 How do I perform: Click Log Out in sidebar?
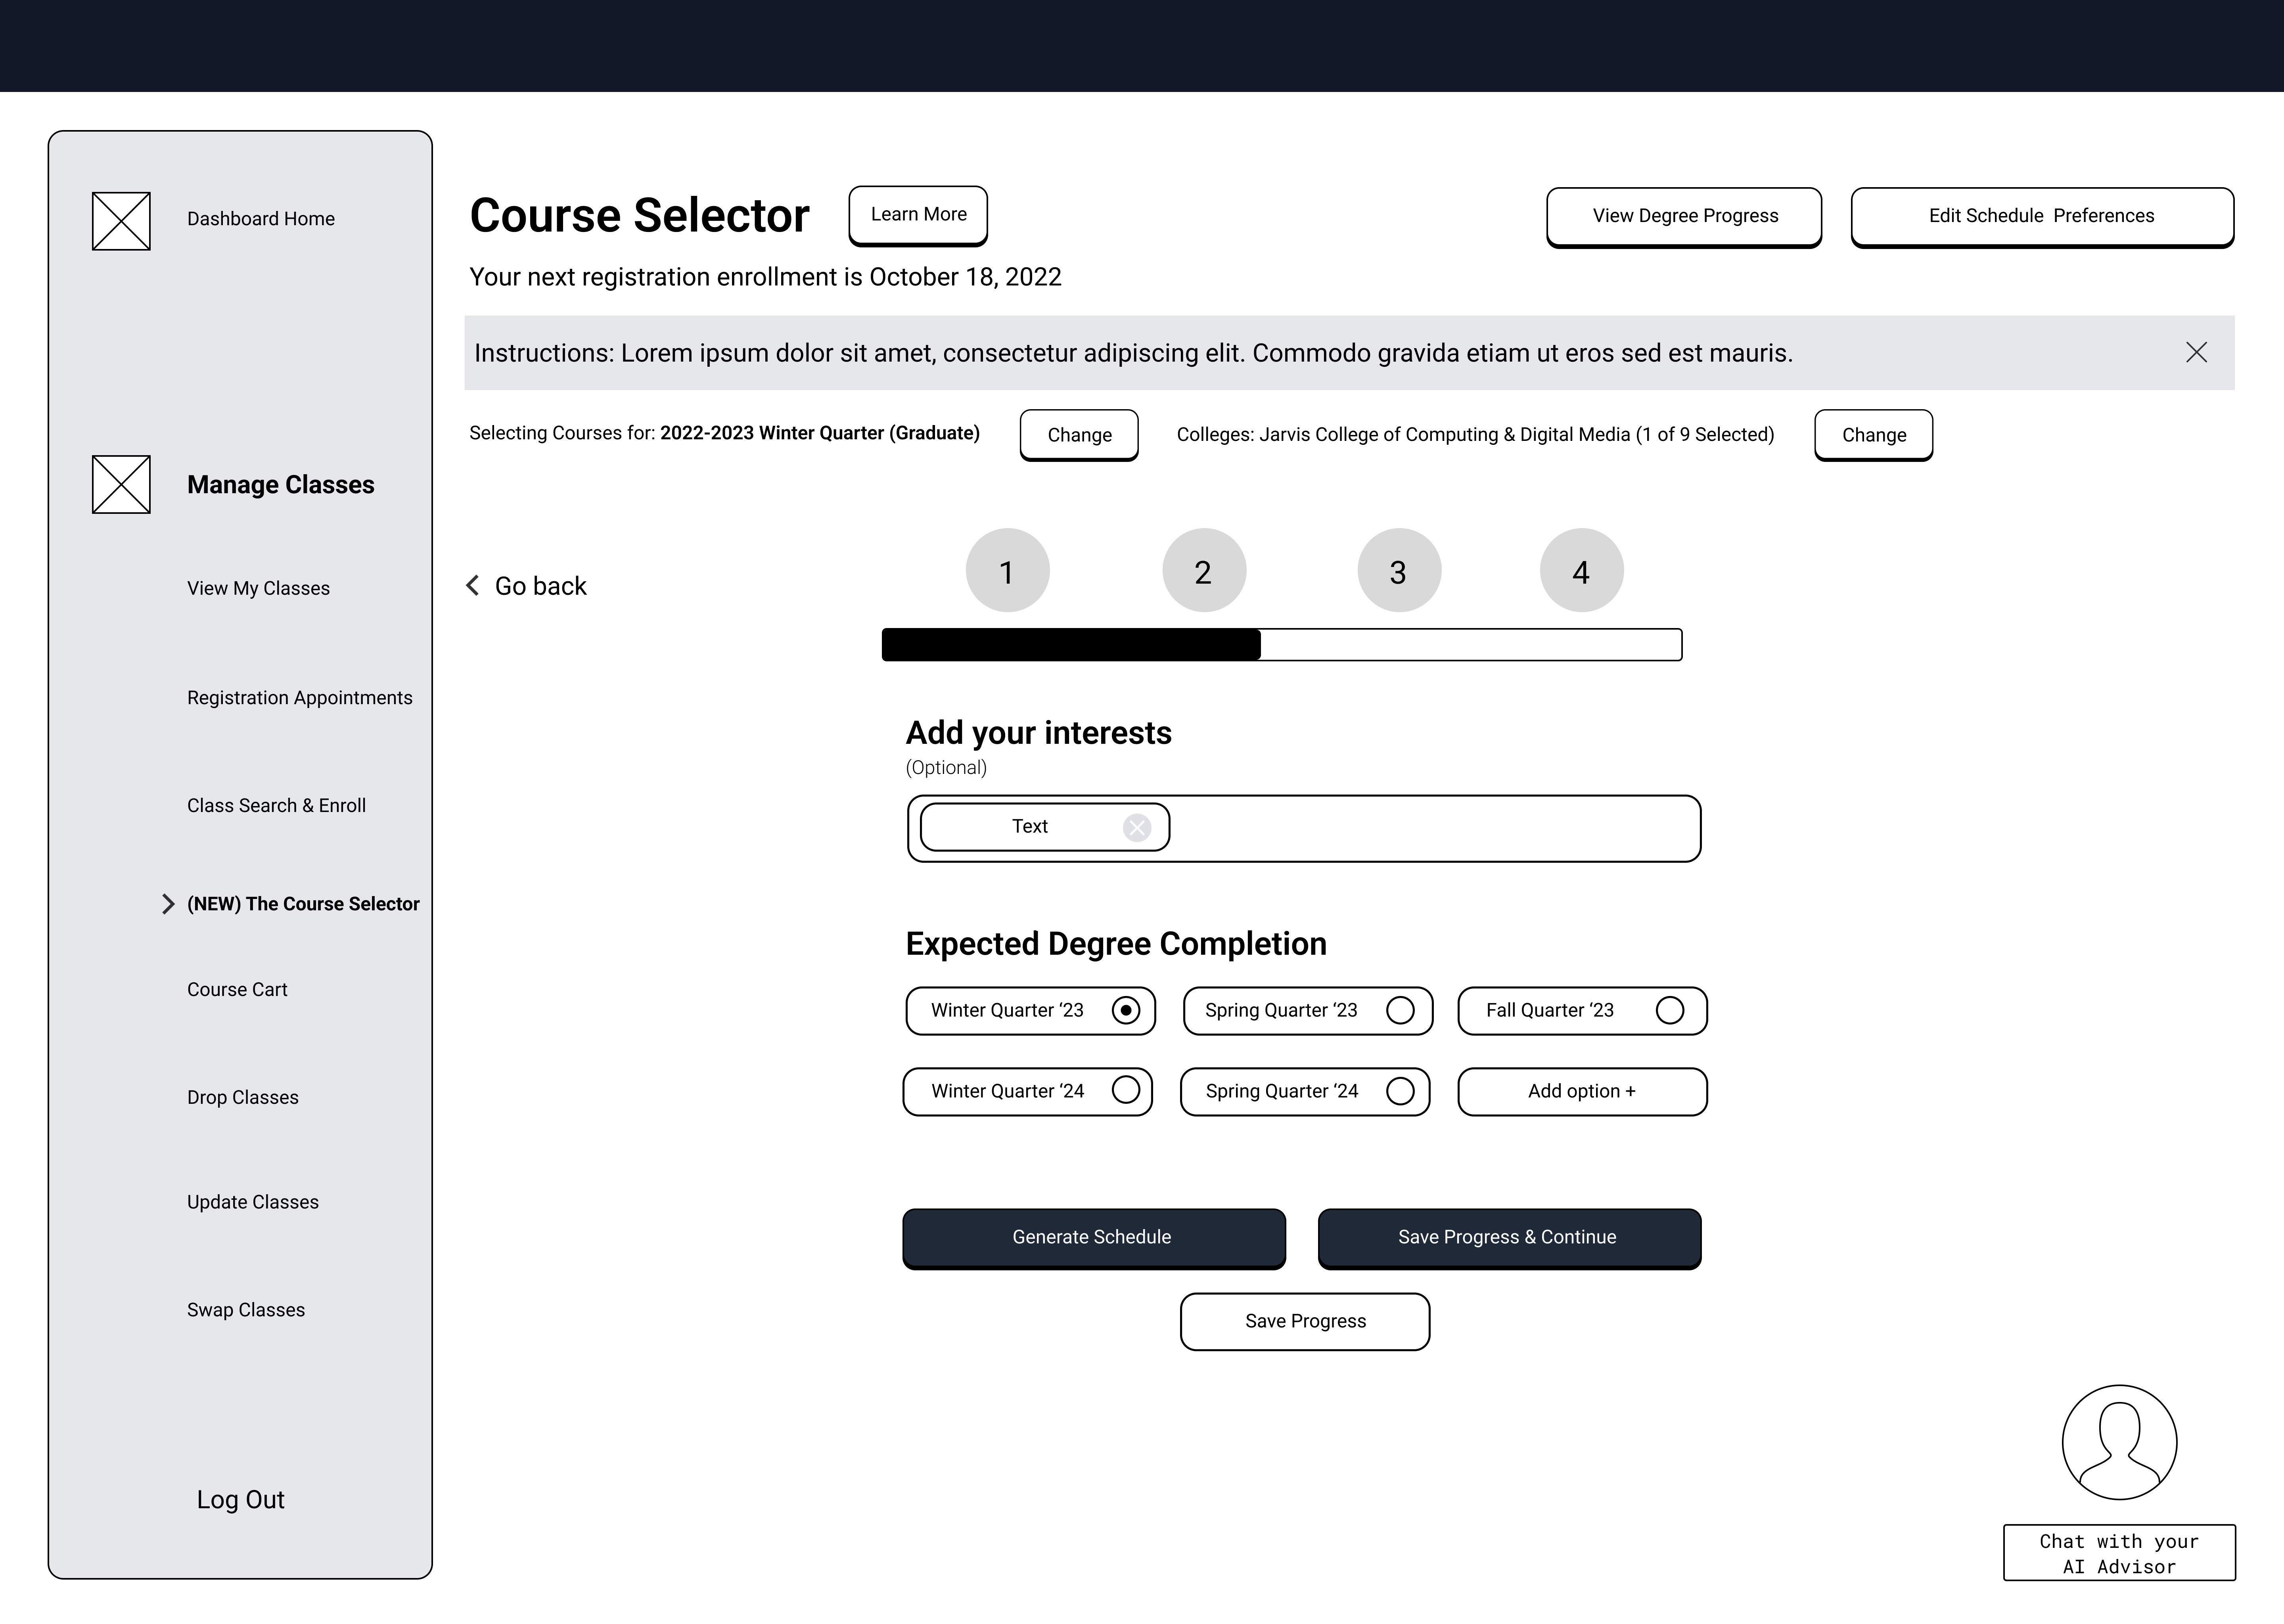[x=241, y=1500]
